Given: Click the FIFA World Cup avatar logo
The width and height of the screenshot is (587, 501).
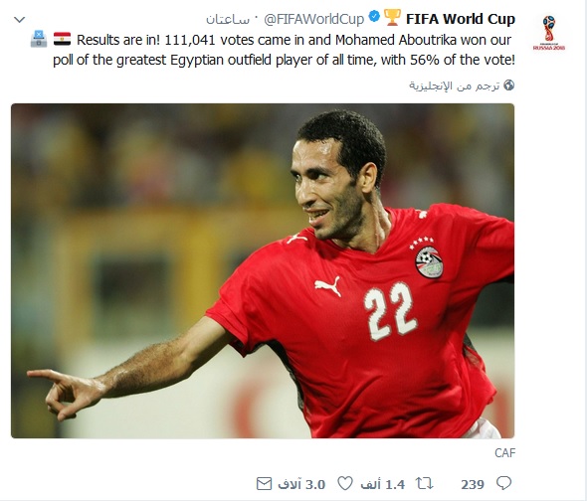Looking at the screenshot, I should (x=549, y=33).
